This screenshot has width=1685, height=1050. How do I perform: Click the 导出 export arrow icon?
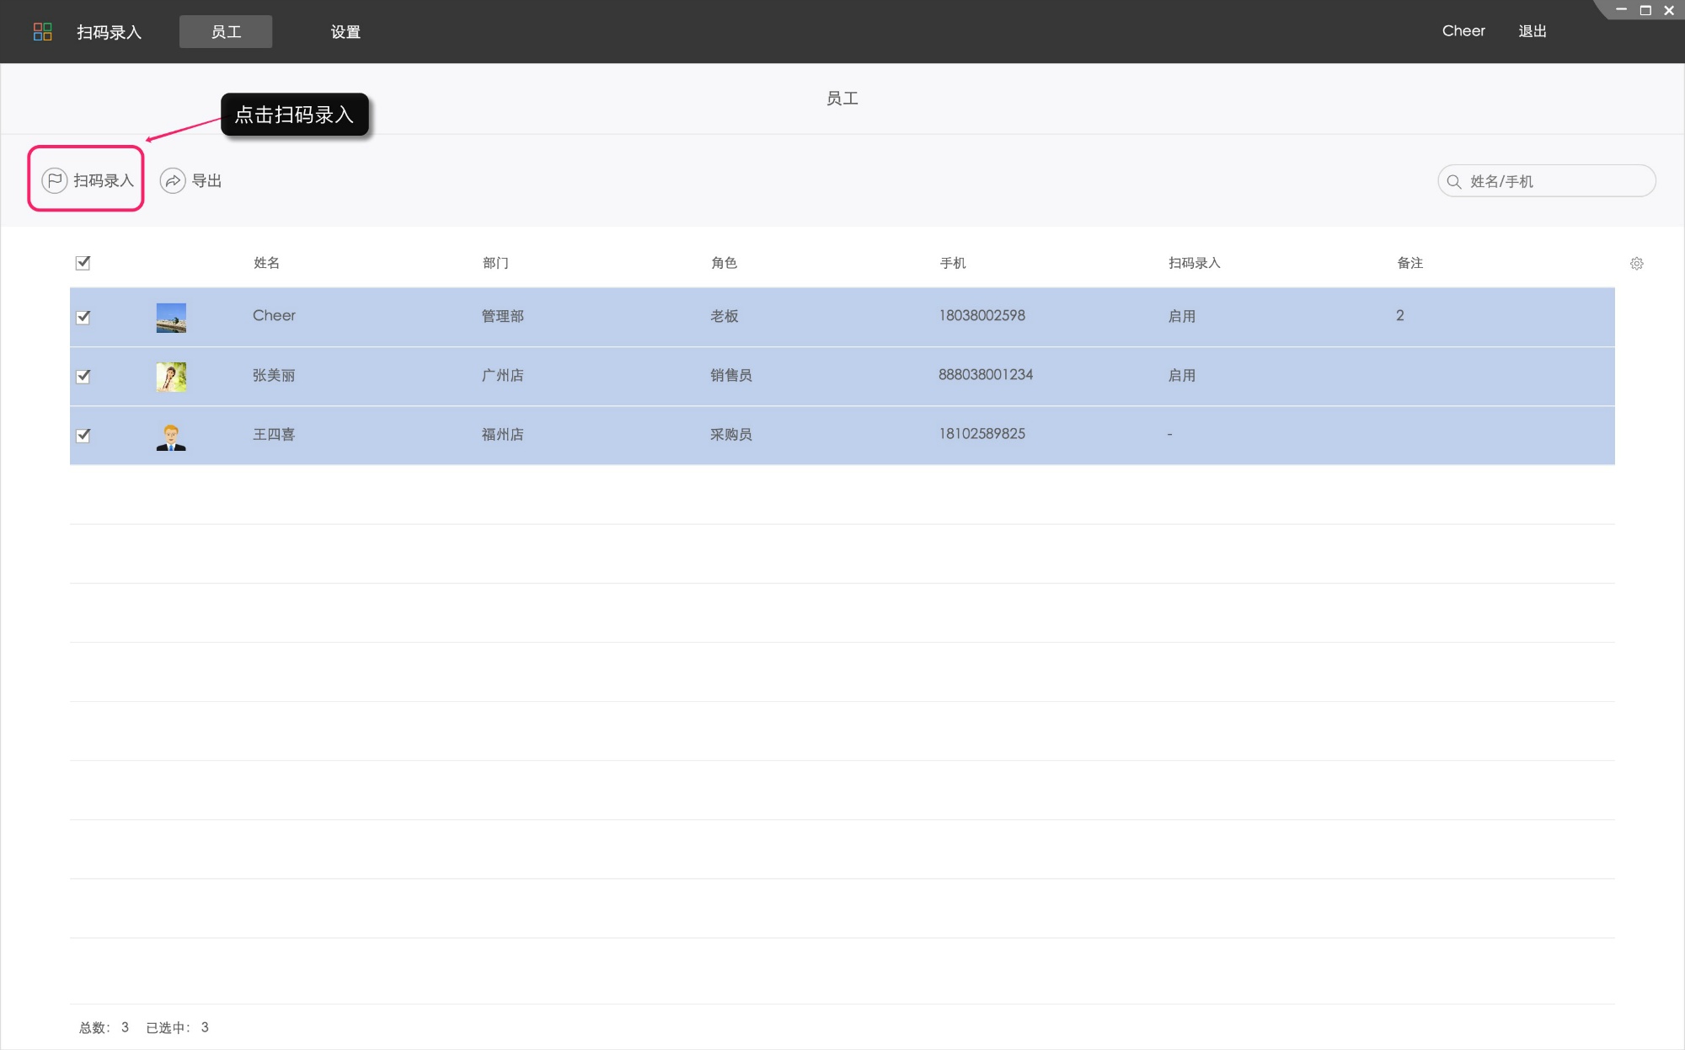pos(173,181)
